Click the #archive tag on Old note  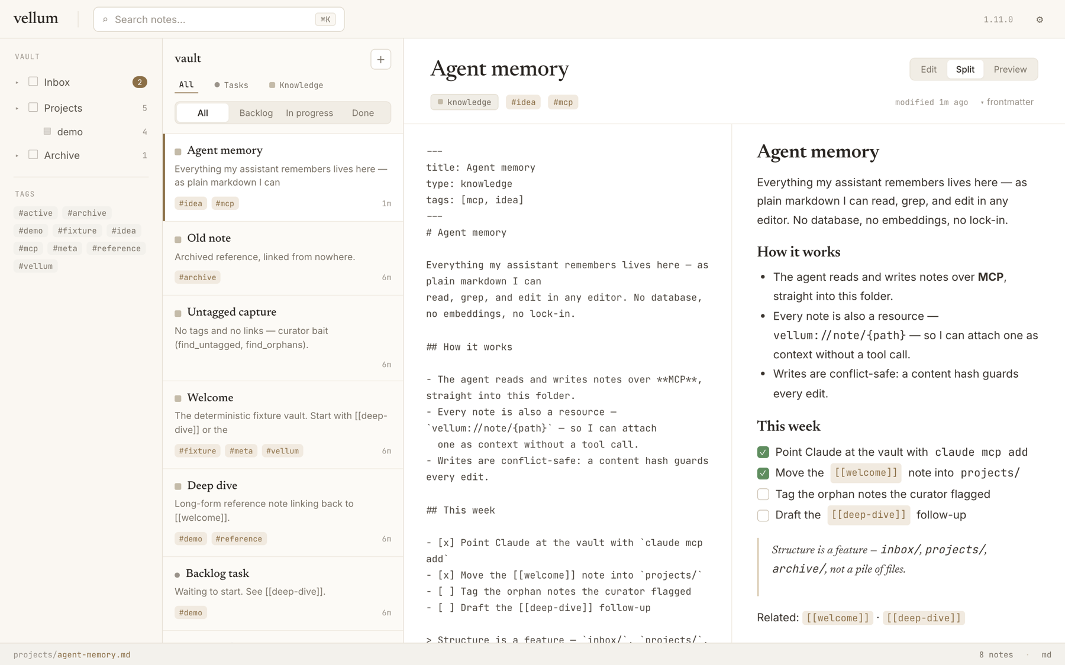pyautogui.click(x=198, y=277)
